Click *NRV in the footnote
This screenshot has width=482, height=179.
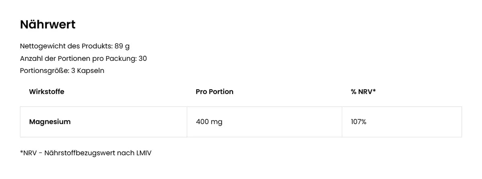coord(29,153)
